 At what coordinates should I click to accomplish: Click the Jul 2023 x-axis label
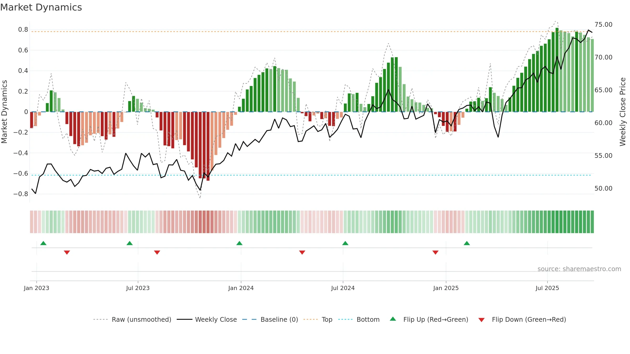[138, 288]
